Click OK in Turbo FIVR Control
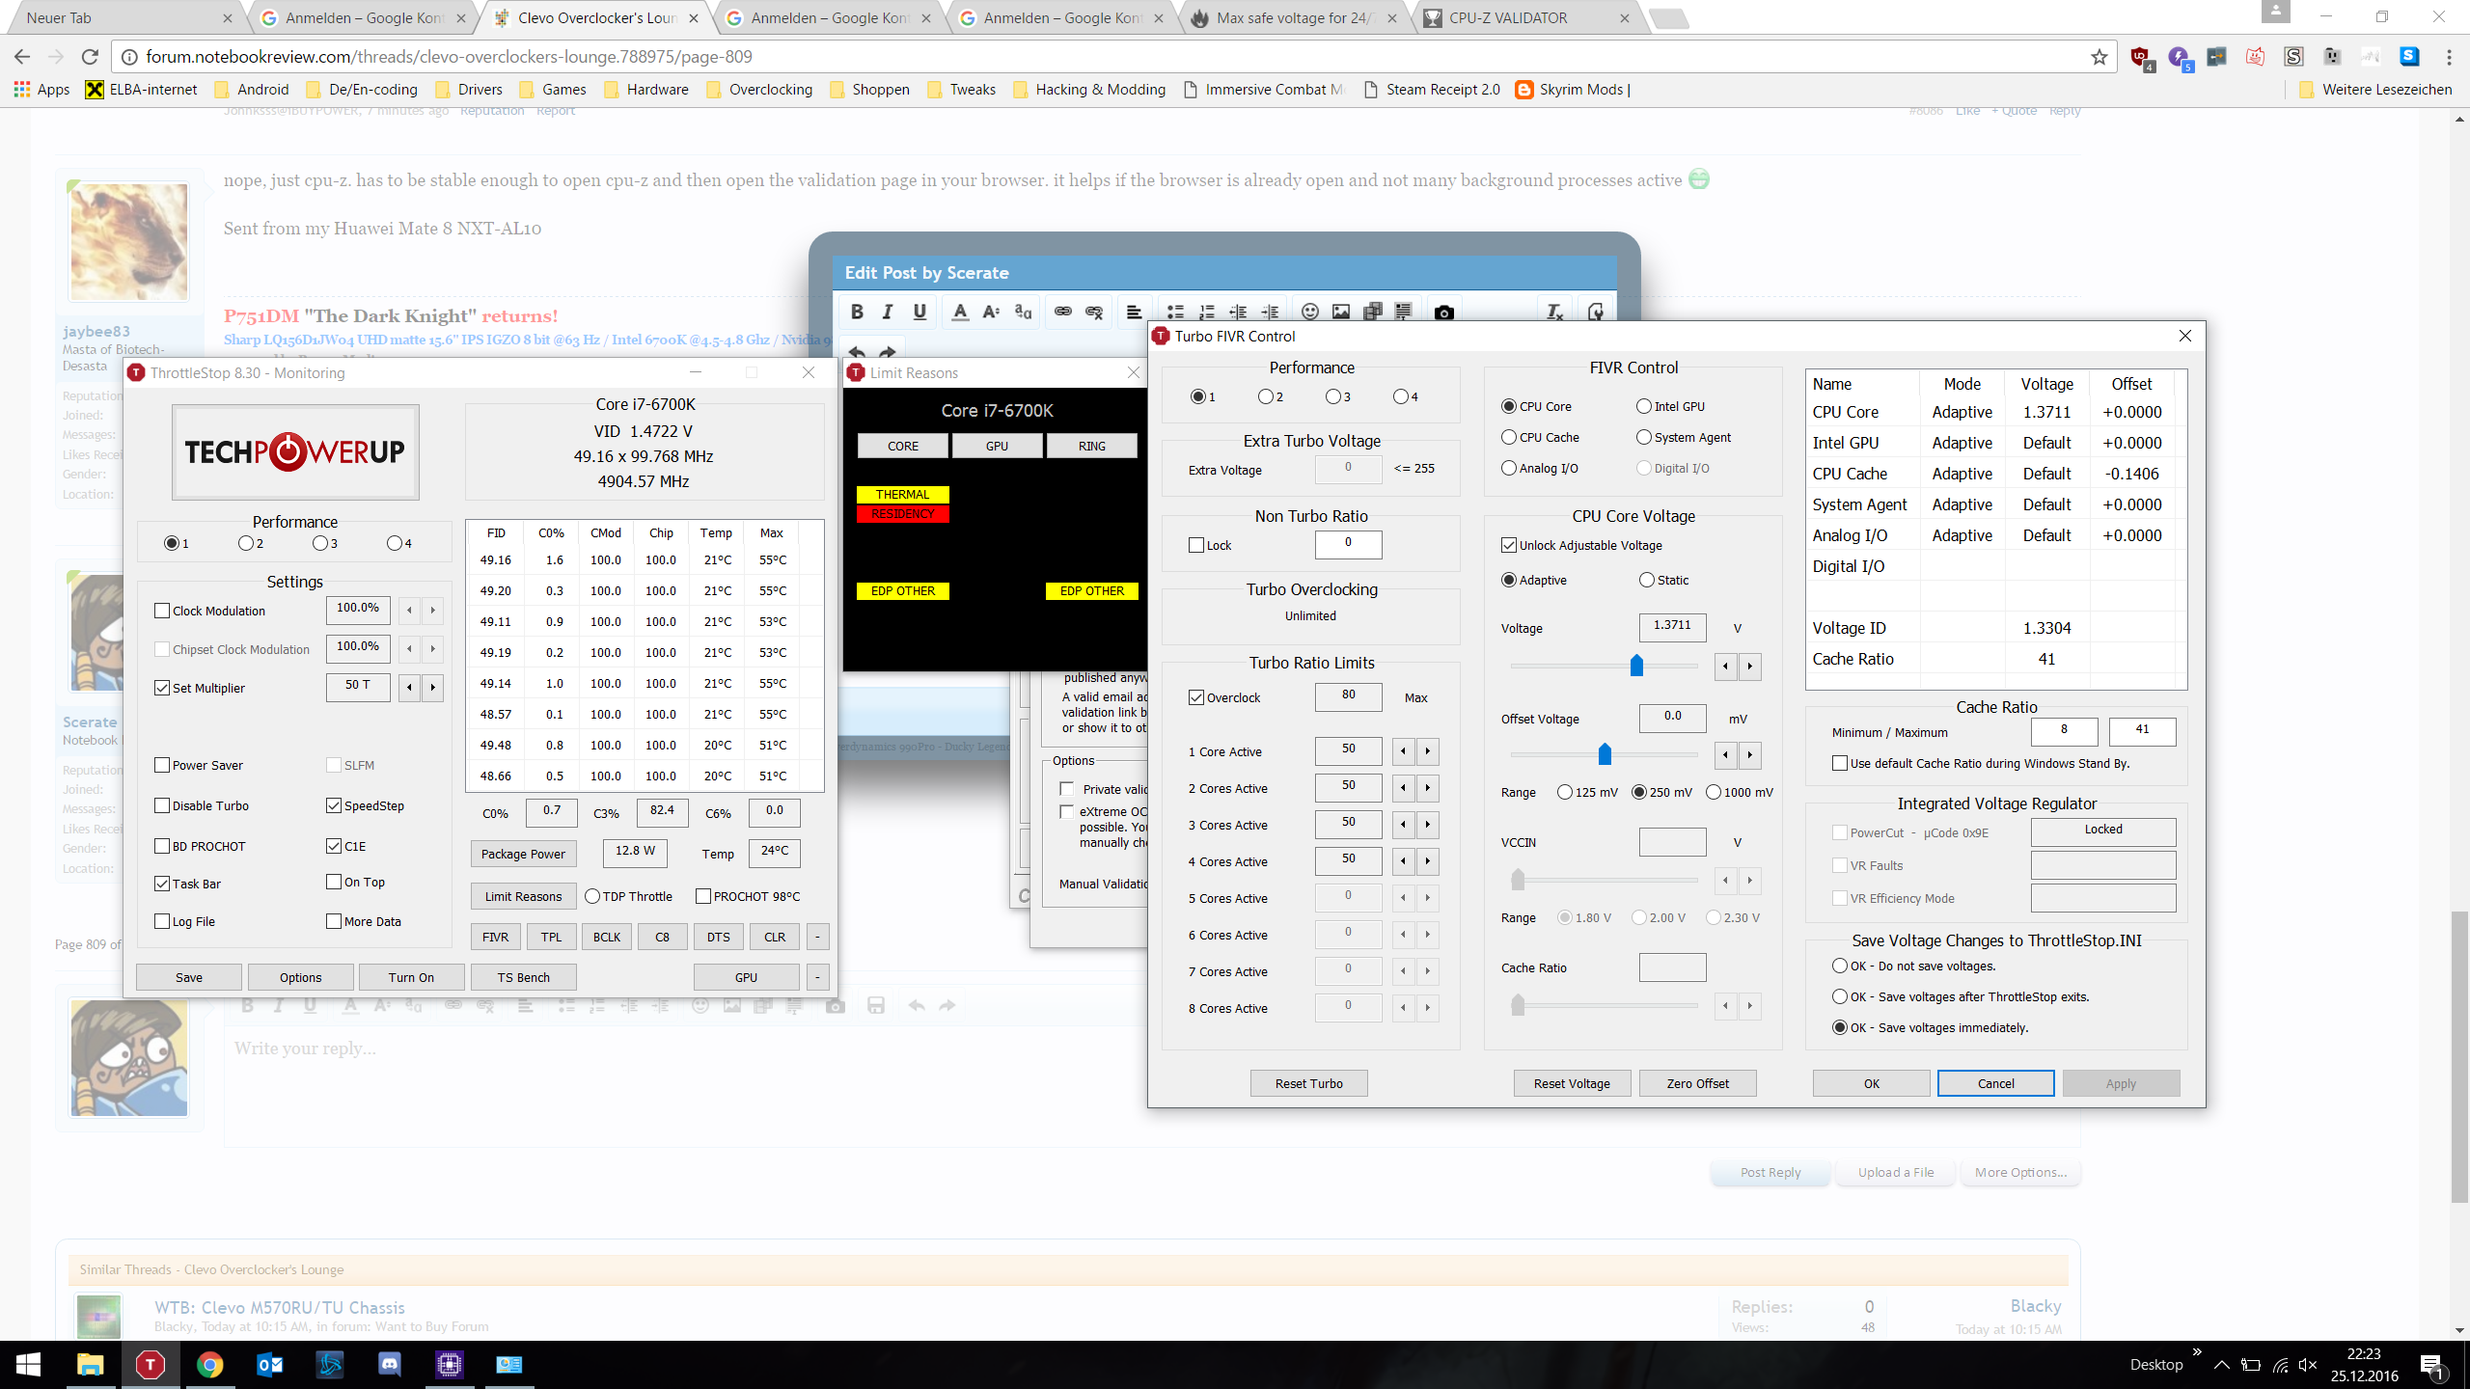Viewport: 2470px width, 1389px height. 1871,1083
